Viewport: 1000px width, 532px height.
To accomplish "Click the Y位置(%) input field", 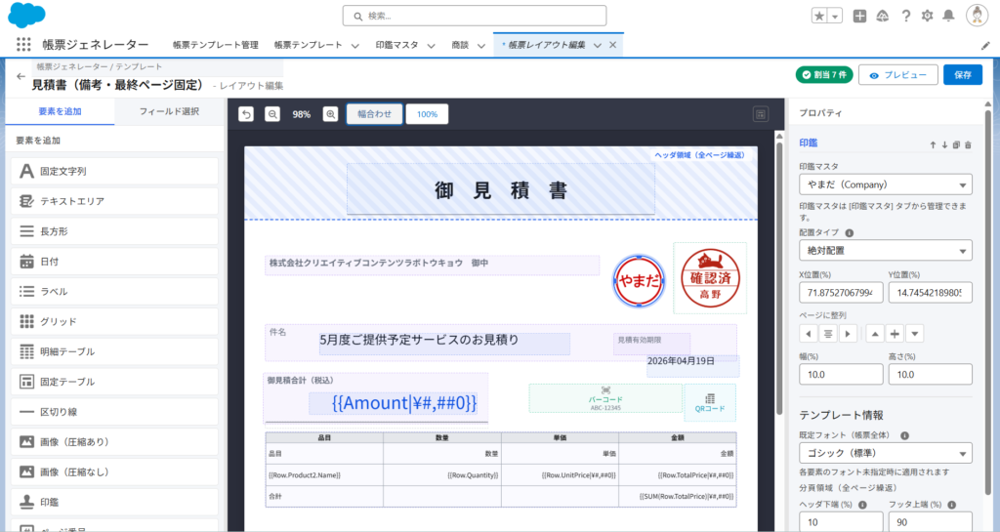I will click(x=931, y=293).
